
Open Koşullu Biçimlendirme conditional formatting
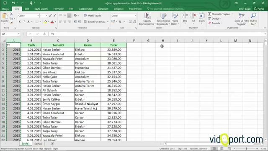[147, 19]
